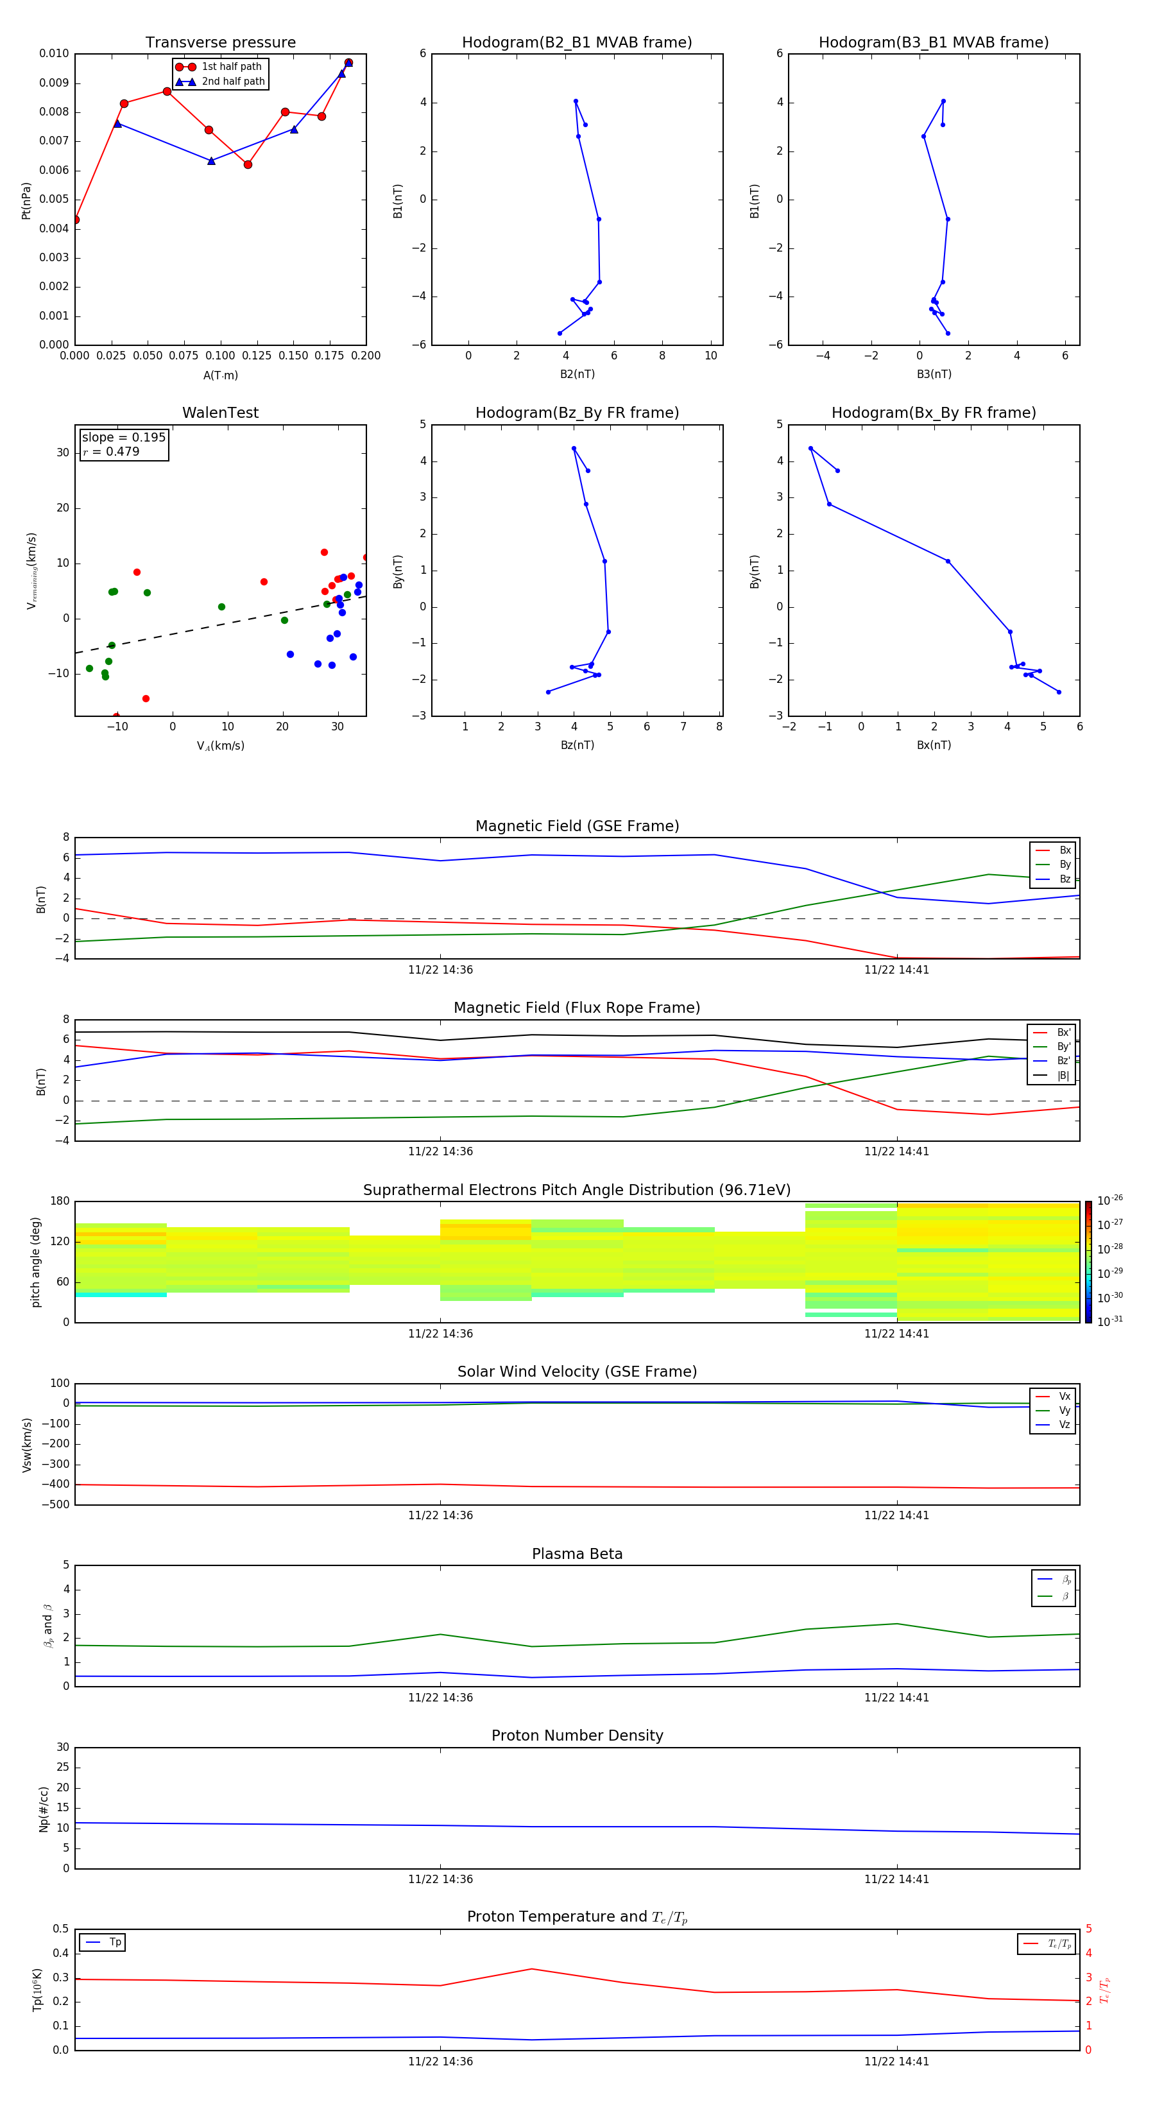Click the Proton Number Density title
The height and width of the screenshot is (2118, 1155).
(577, 1735)
